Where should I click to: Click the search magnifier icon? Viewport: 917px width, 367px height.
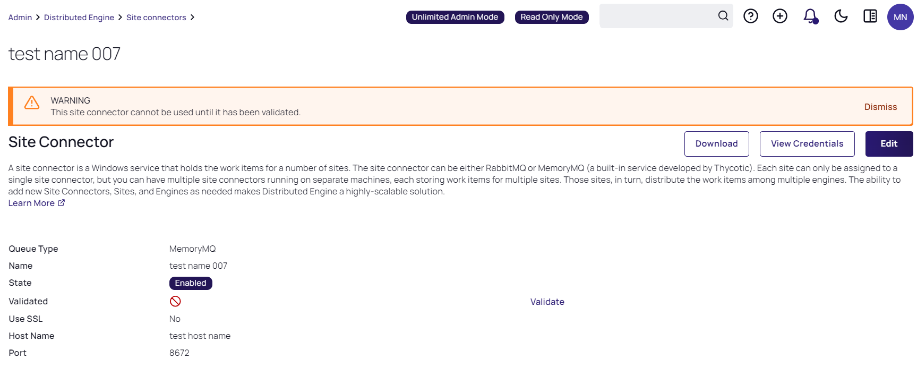pyautogui.click(x=723, y=16)
